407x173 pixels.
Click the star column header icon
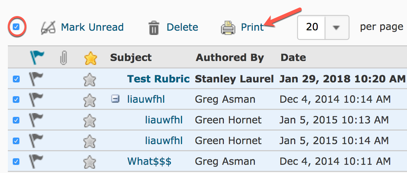91,58
